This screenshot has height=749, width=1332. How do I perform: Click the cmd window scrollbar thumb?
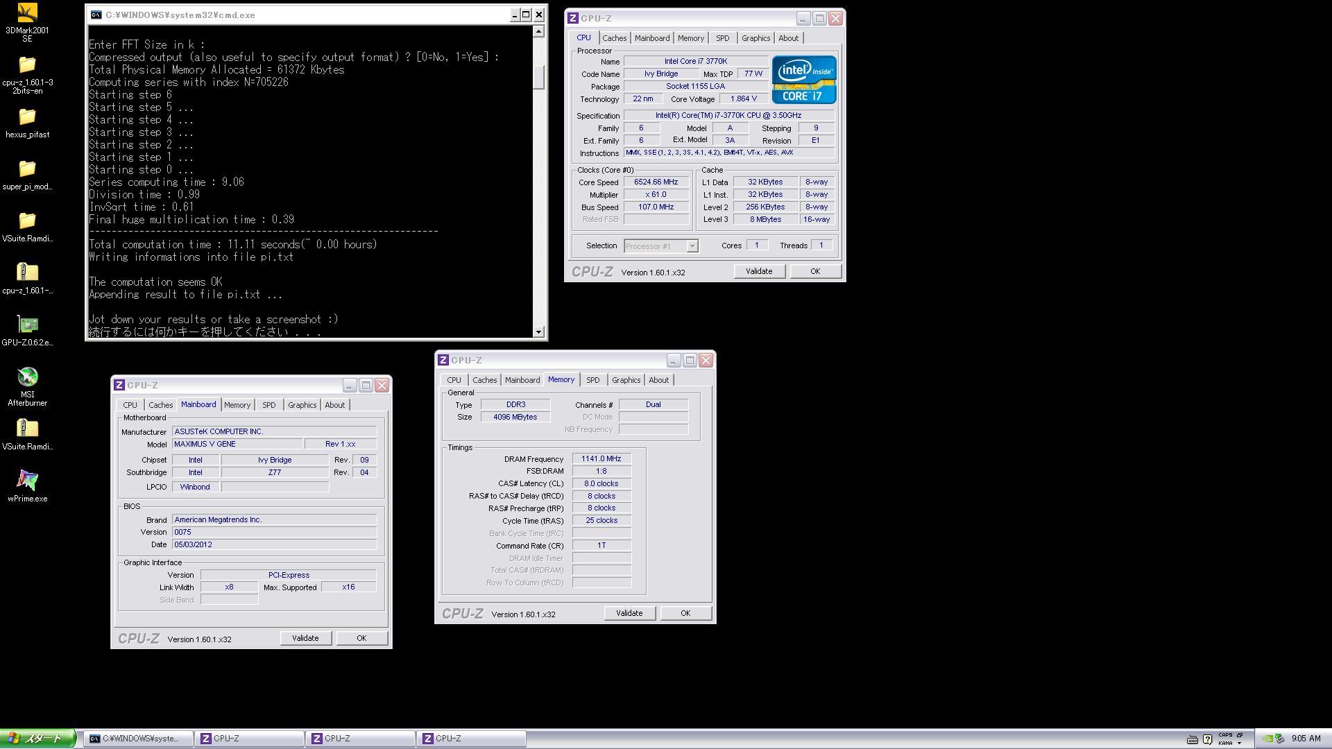click(539, 77)
